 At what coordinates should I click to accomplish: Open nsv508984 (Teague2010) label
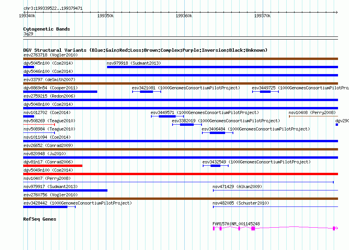pos(49,129)
